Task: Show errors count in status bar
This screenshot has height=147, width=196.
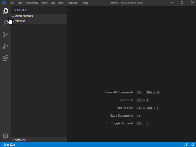Action: click(6, 145)
